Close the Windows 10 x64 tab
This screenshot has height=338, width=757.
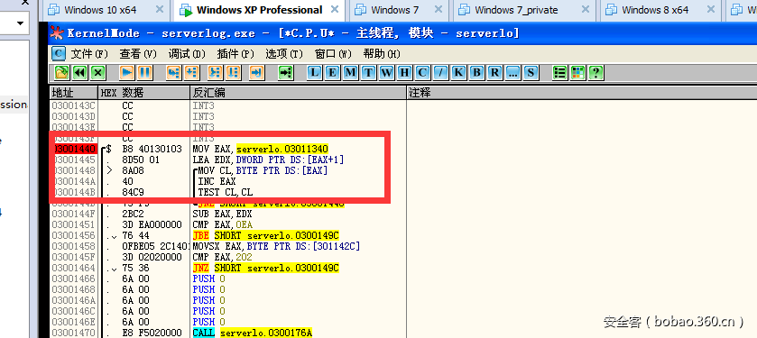pyautogui.click(x=161, y=10)
